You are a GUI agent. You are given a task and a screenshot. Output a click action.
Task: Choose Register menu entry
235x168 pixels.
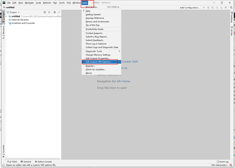101,66
